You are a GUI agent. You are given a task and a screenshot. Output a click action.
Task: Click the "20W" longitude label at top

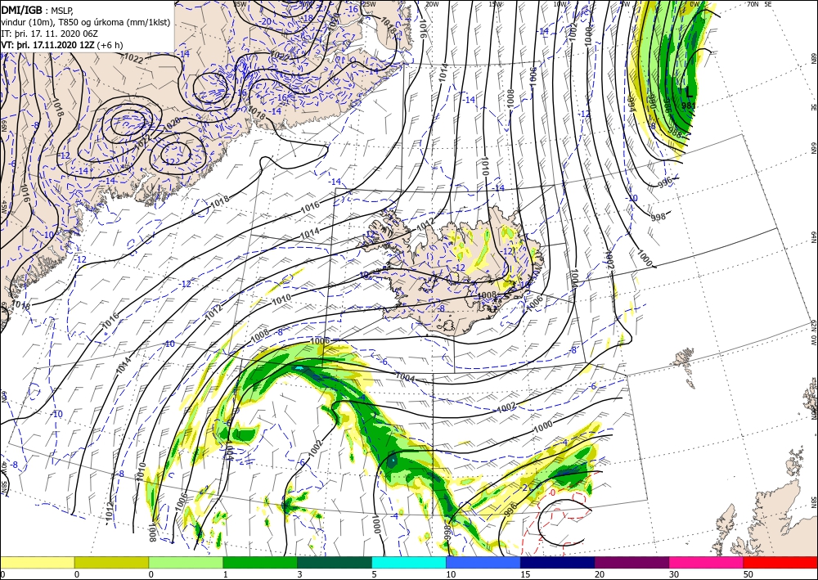[x=432, y=4]
